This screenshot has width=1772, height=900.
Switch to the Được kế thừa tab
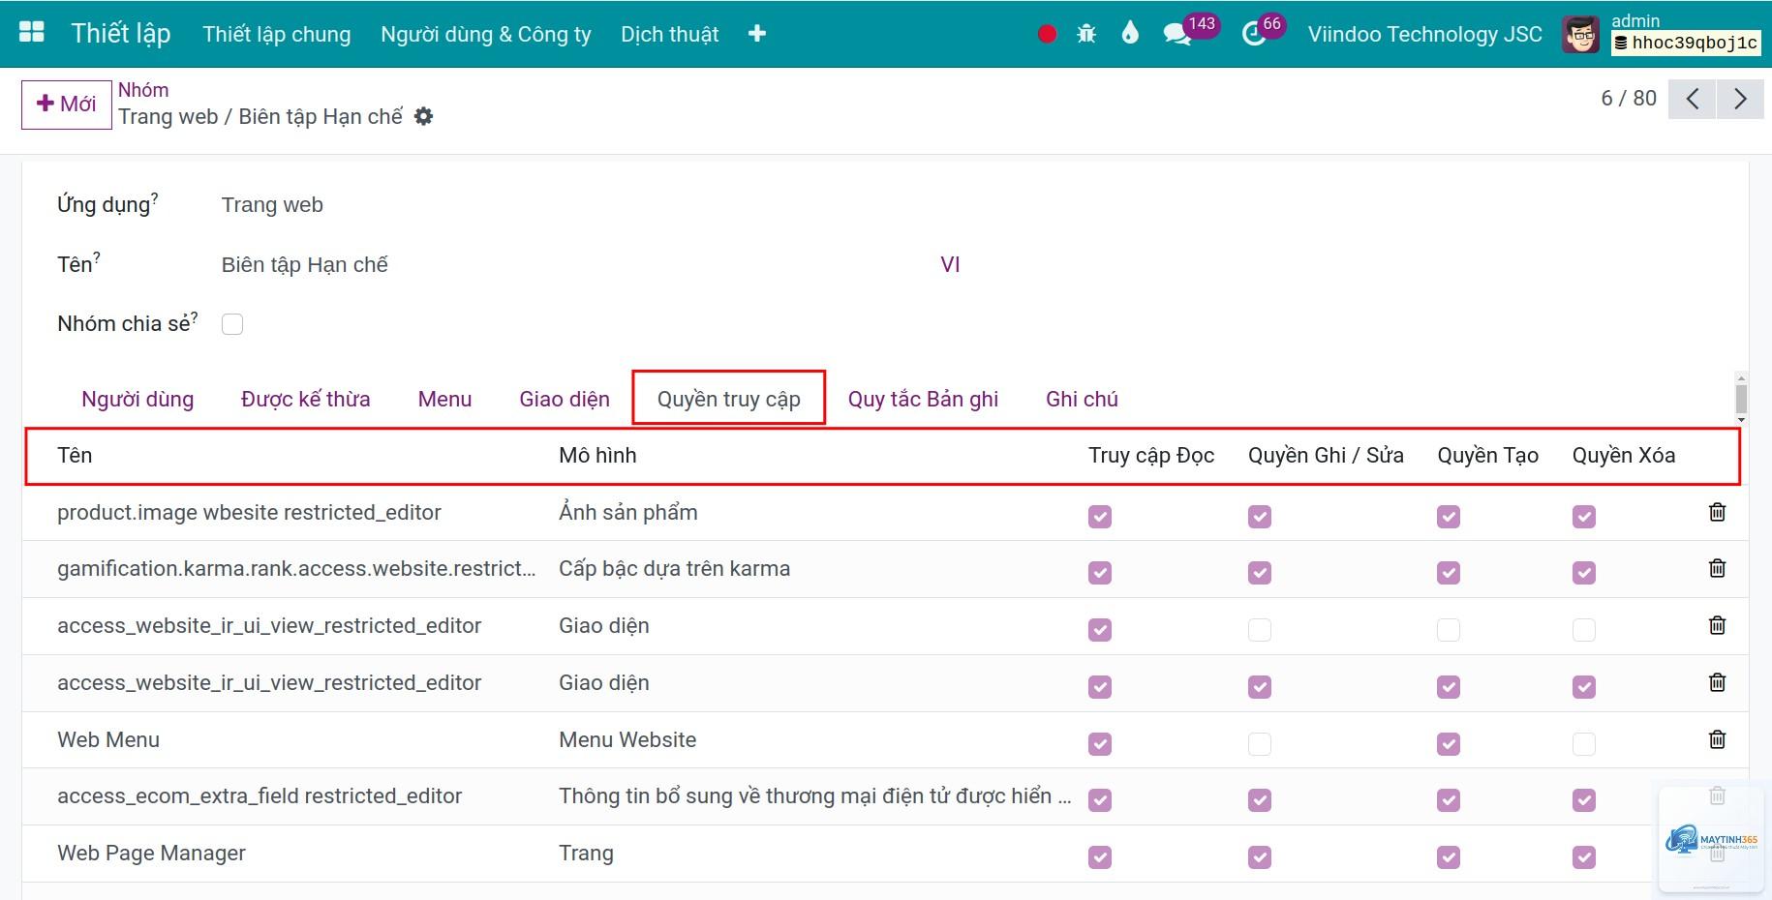(306, 399)
